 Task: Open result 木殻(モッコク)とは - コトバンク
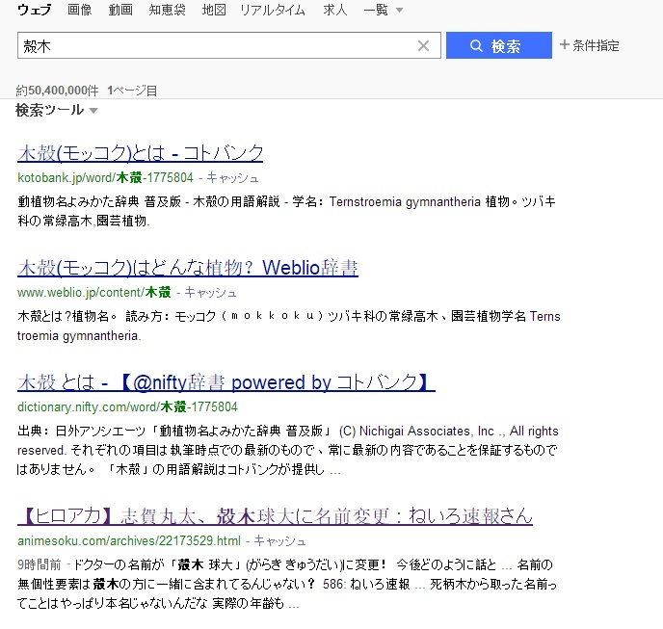[141, 153]
